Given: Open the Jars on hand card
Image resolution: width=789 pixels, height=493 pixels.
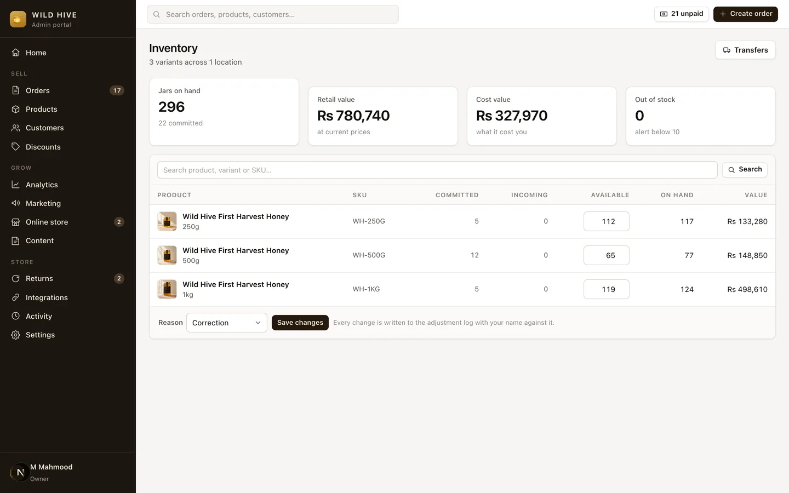Looking at the screenshot, I should 224,112.
